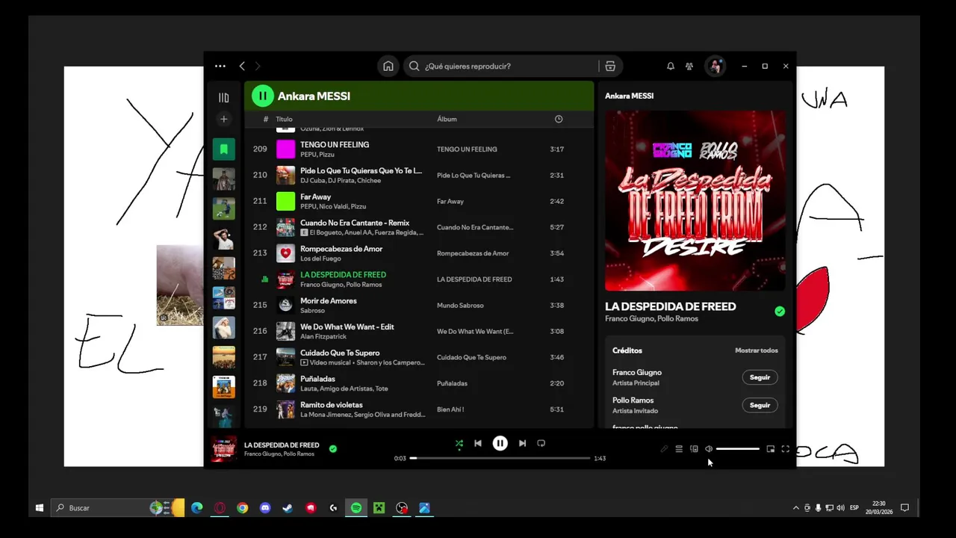Open Connect to a device

click(x=694, y=449)
